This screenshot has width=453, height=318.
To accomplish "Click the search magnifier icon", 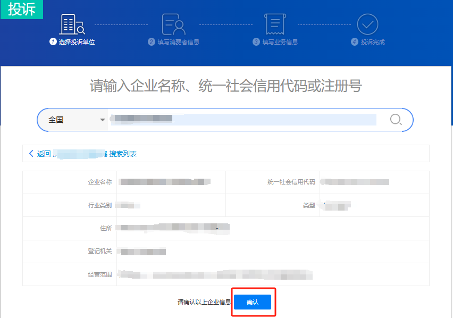I will click(x=396, y=120).
